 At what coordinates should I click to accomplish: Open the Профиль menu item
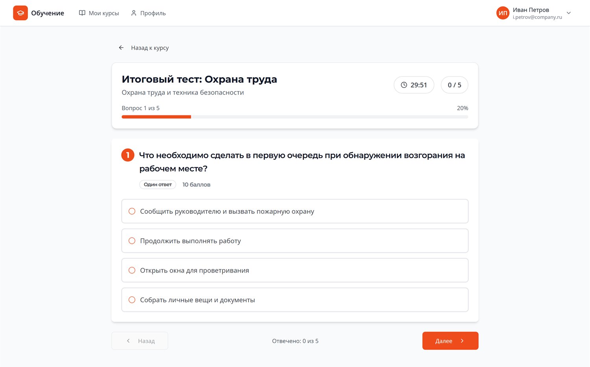[x=148, y=13]
